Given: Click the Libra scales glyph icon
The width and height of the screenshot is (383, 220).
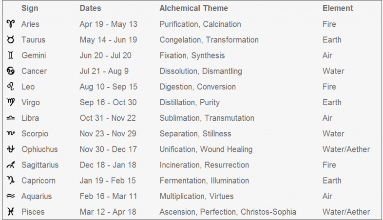Looking at the screenshot, I should click(10, 118).
